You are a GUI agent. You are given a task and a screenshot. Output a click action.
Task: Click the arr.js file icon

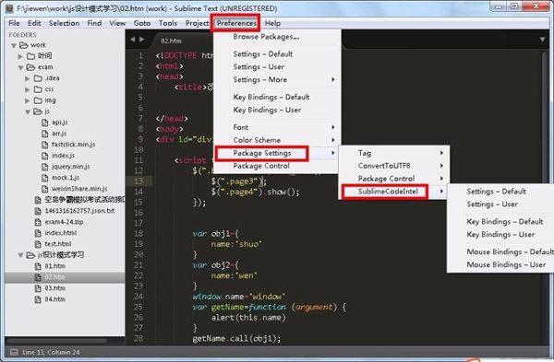click(45, 134)
